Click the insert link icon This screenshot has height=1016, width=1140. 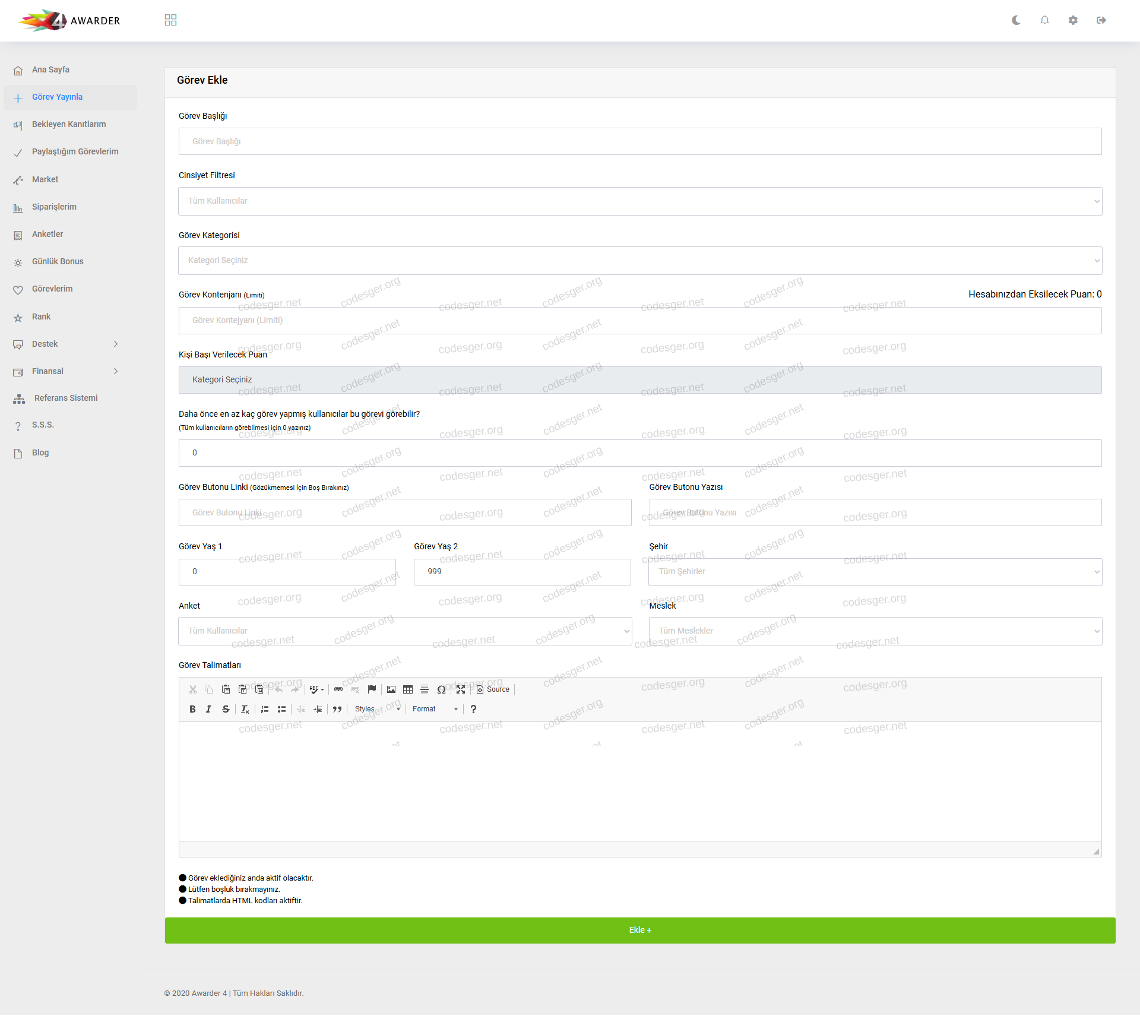click(x=338, y=689)
